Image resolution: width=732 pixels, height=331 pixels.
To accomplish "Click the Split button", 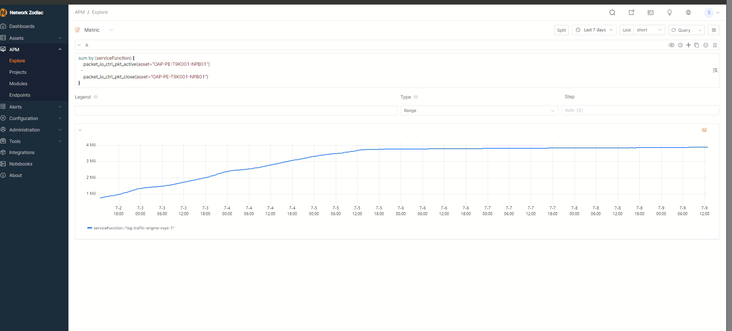I will (x=561, y=30).
